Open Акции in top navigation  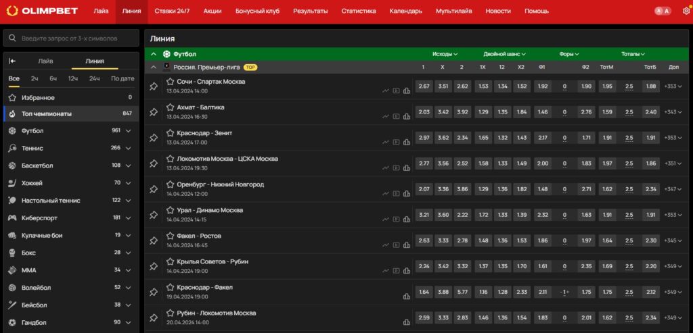pos(213,11)
